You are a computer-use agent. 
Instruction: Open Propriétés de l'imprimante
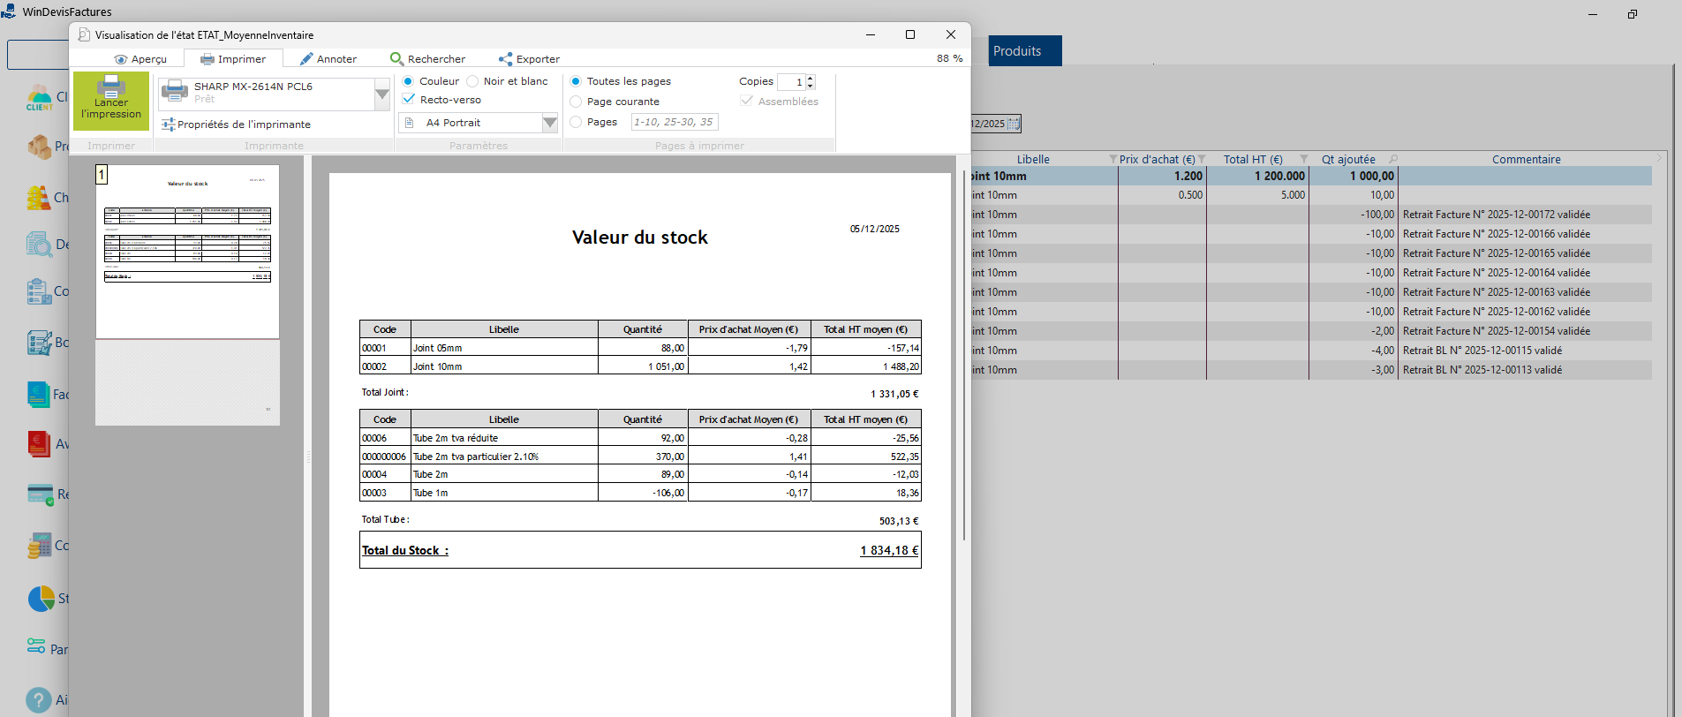point(236,125)
